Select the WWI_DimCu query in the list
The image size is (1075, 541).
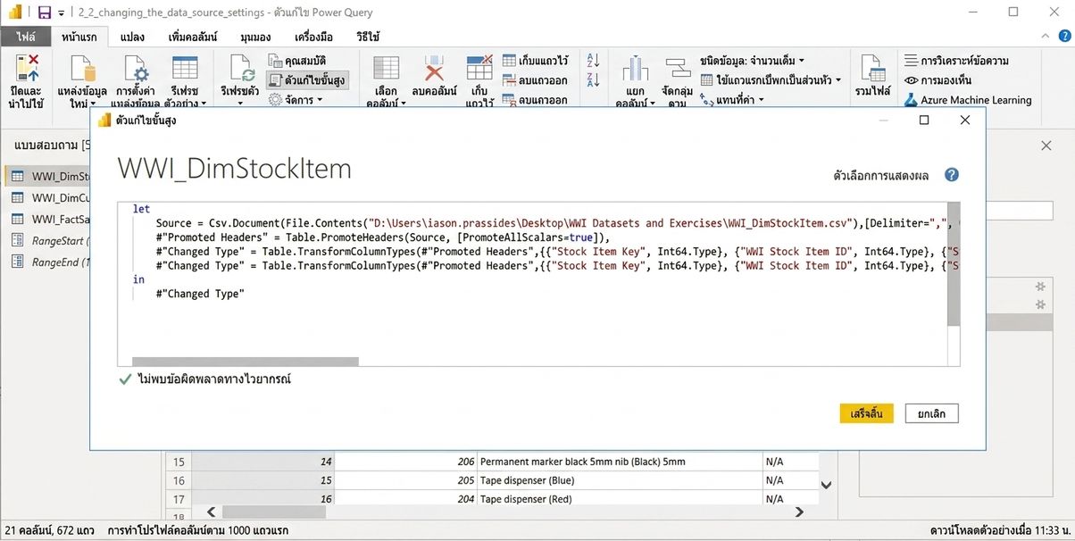pyautogui.click(x=49, y=197)
